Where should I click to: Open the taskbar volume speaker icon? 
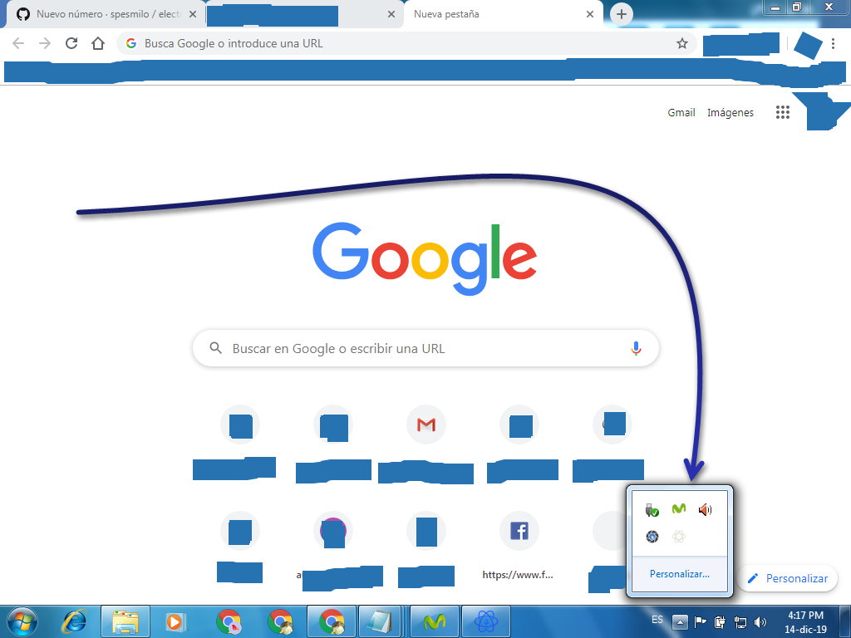(760, 622)
